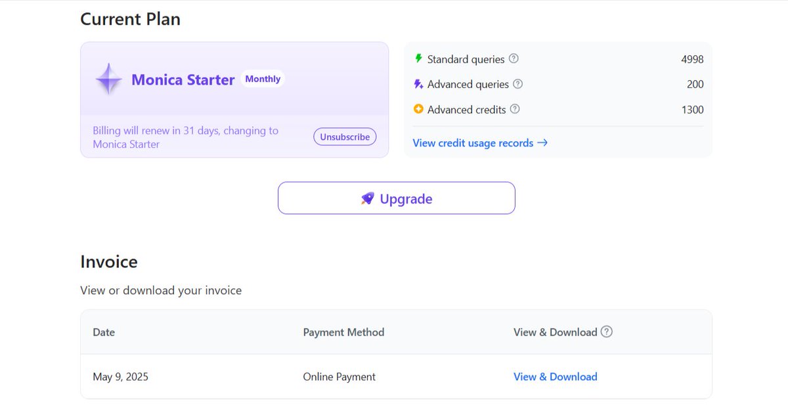Click the Billing will renew in 31 days text
Screen dimensions: 788x407
(186, 137)
